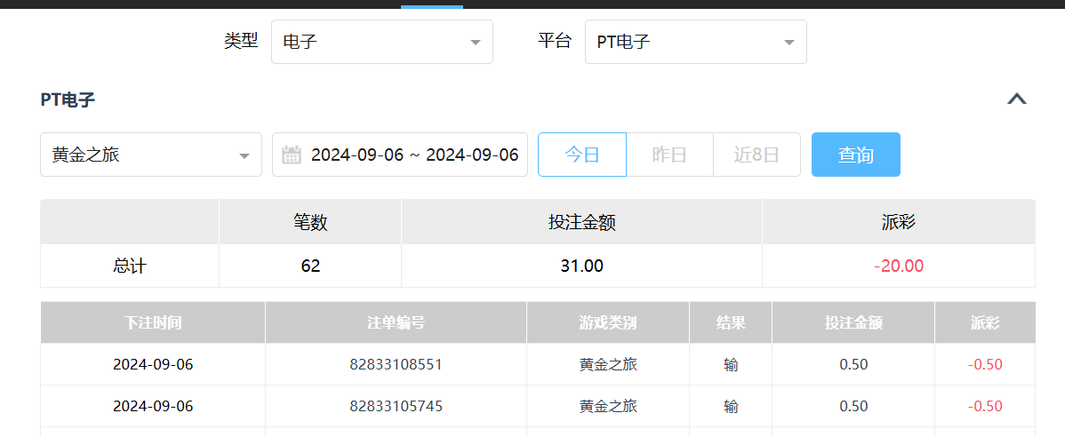The height and width of the screenshot is (437, 1065).
Task: Select the 近8日 date filter
Action: [x=757, y=155]
